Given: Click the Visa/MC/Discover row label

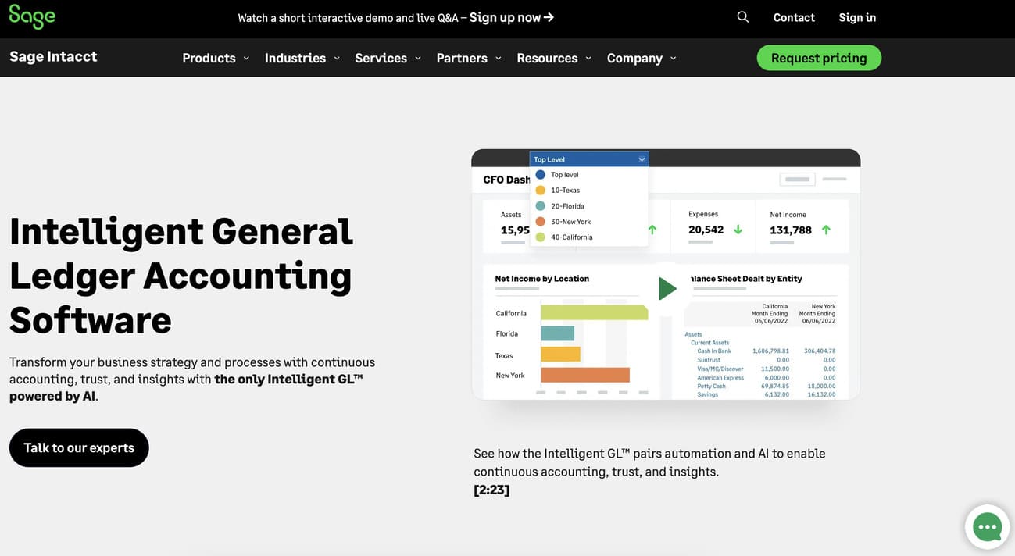Looking at the screenshot, I should click(720, 369).
